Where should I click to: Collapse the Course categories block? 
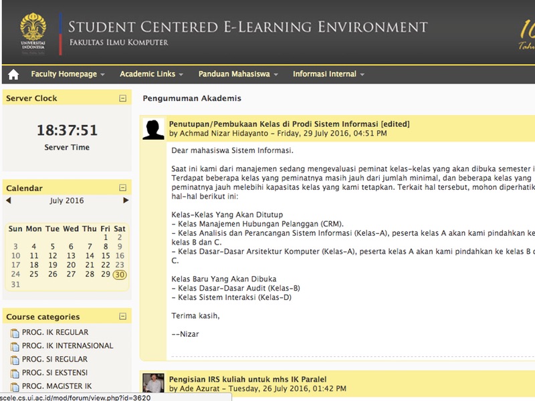pyautogui.click(x=123, y=316)
